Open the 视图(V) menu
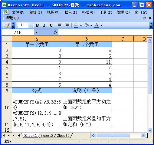 click(53, 12)
